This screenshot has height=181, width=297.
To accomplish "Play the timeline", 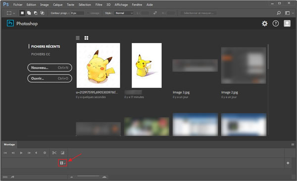I will point(21,153).
